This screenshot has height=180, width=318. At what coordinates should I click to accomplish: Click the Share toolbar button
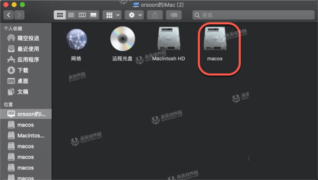(155, 15)
